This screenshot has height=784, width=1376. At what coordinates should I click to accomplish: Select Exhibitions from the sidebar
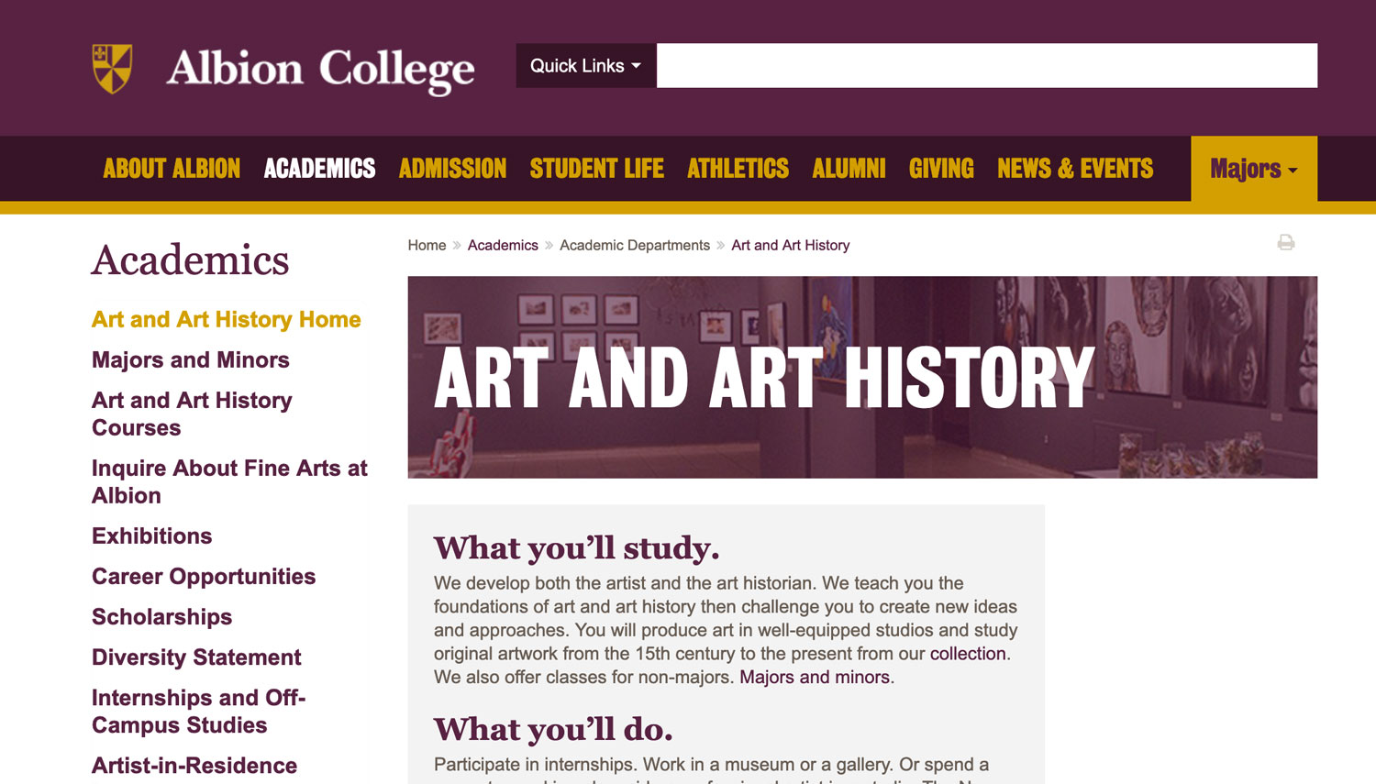coord(152,536)
